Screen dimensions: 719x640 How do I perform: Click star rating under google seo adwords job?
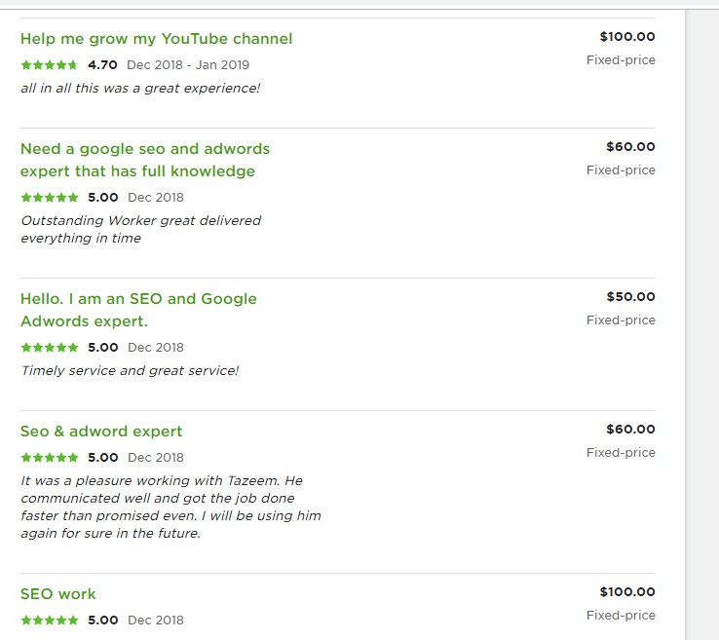point(49,198)
